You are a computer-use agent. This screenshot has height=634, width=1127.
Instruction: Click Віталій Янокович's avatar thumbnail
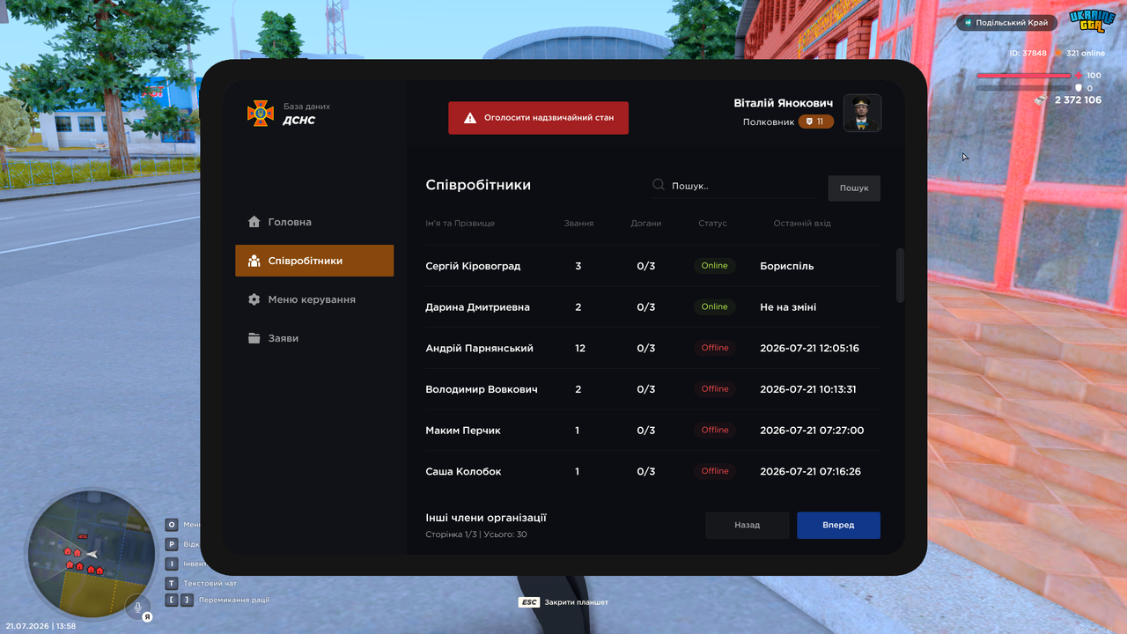pyautogui.click(x=862, y=113)
